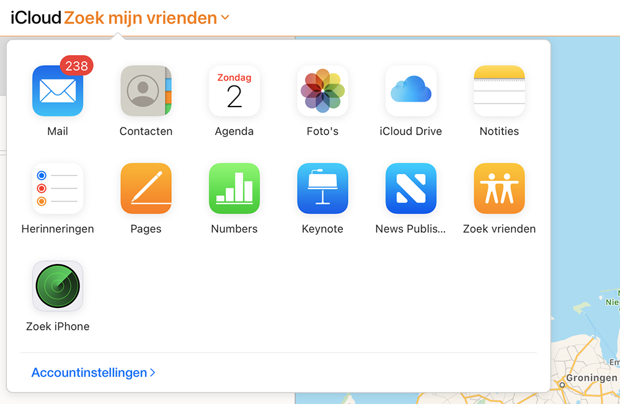Launch the Pages app icon
The height and width of the screenshot is (404, 620).
(x=146, y=188)
